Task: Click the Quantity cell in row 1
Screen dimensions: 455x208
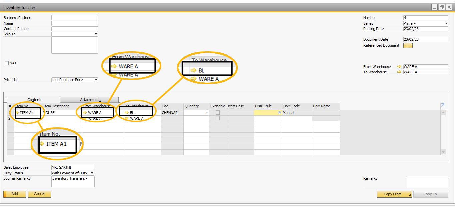Action: tap(196, 113)
